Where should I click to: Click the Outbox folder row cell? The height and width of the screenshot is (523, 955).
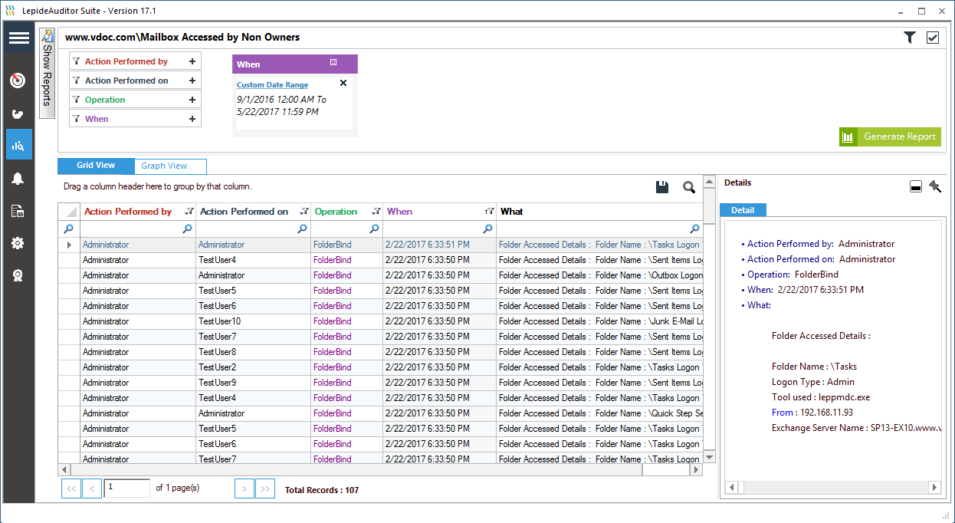pos(599,275)
